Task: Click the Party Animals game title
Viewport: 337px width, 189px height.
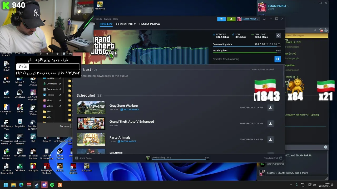Action: (x=120, y=137)
